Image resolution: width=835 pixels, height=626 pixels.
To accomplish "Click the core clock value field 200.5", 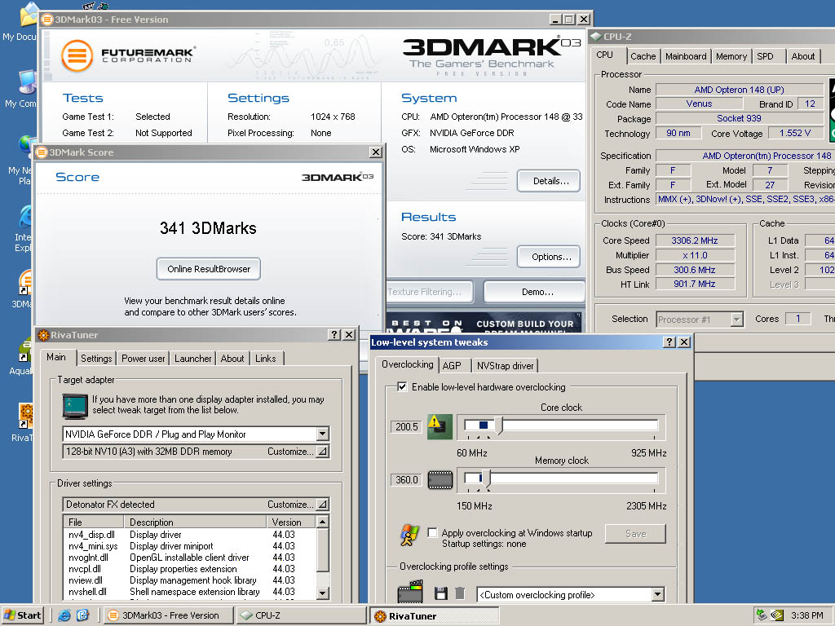I will tap(407, 426).
